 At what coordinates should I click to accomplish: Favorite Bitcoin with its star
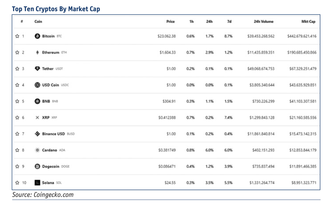click(17, 36)
